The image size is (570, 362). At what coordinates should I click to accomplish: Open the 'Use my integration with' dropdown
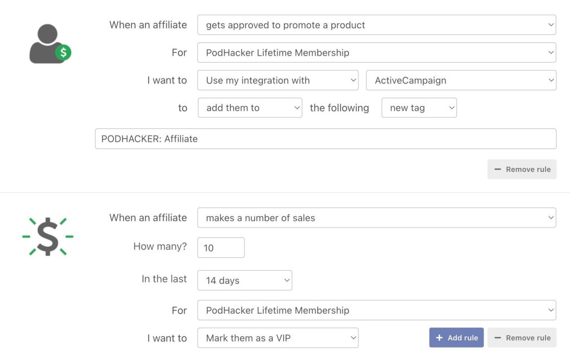tap(278, 80)
